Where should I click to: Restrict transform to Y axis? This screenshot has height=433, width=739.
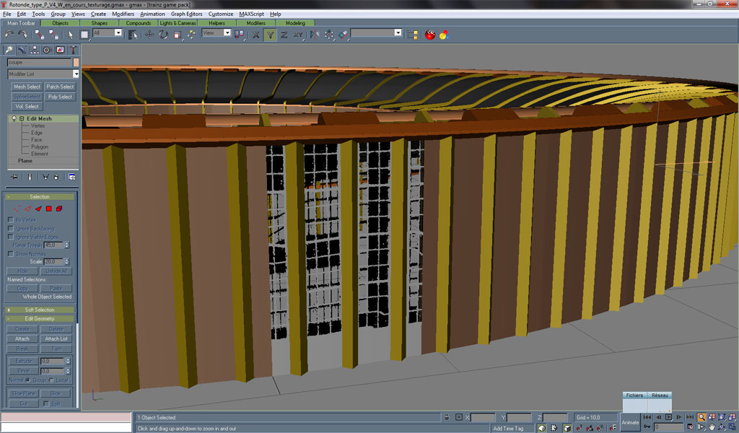[x=270, y=34]
